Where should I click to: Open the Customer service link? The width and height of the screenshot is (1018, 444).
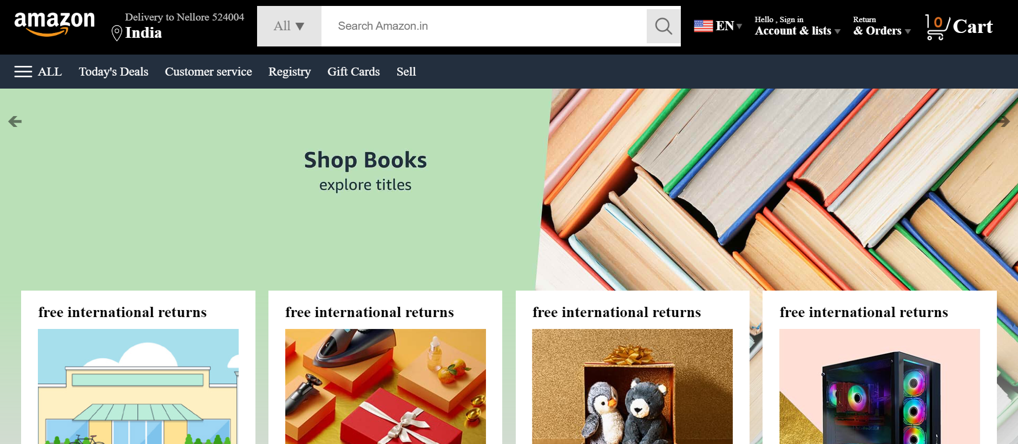208,72
